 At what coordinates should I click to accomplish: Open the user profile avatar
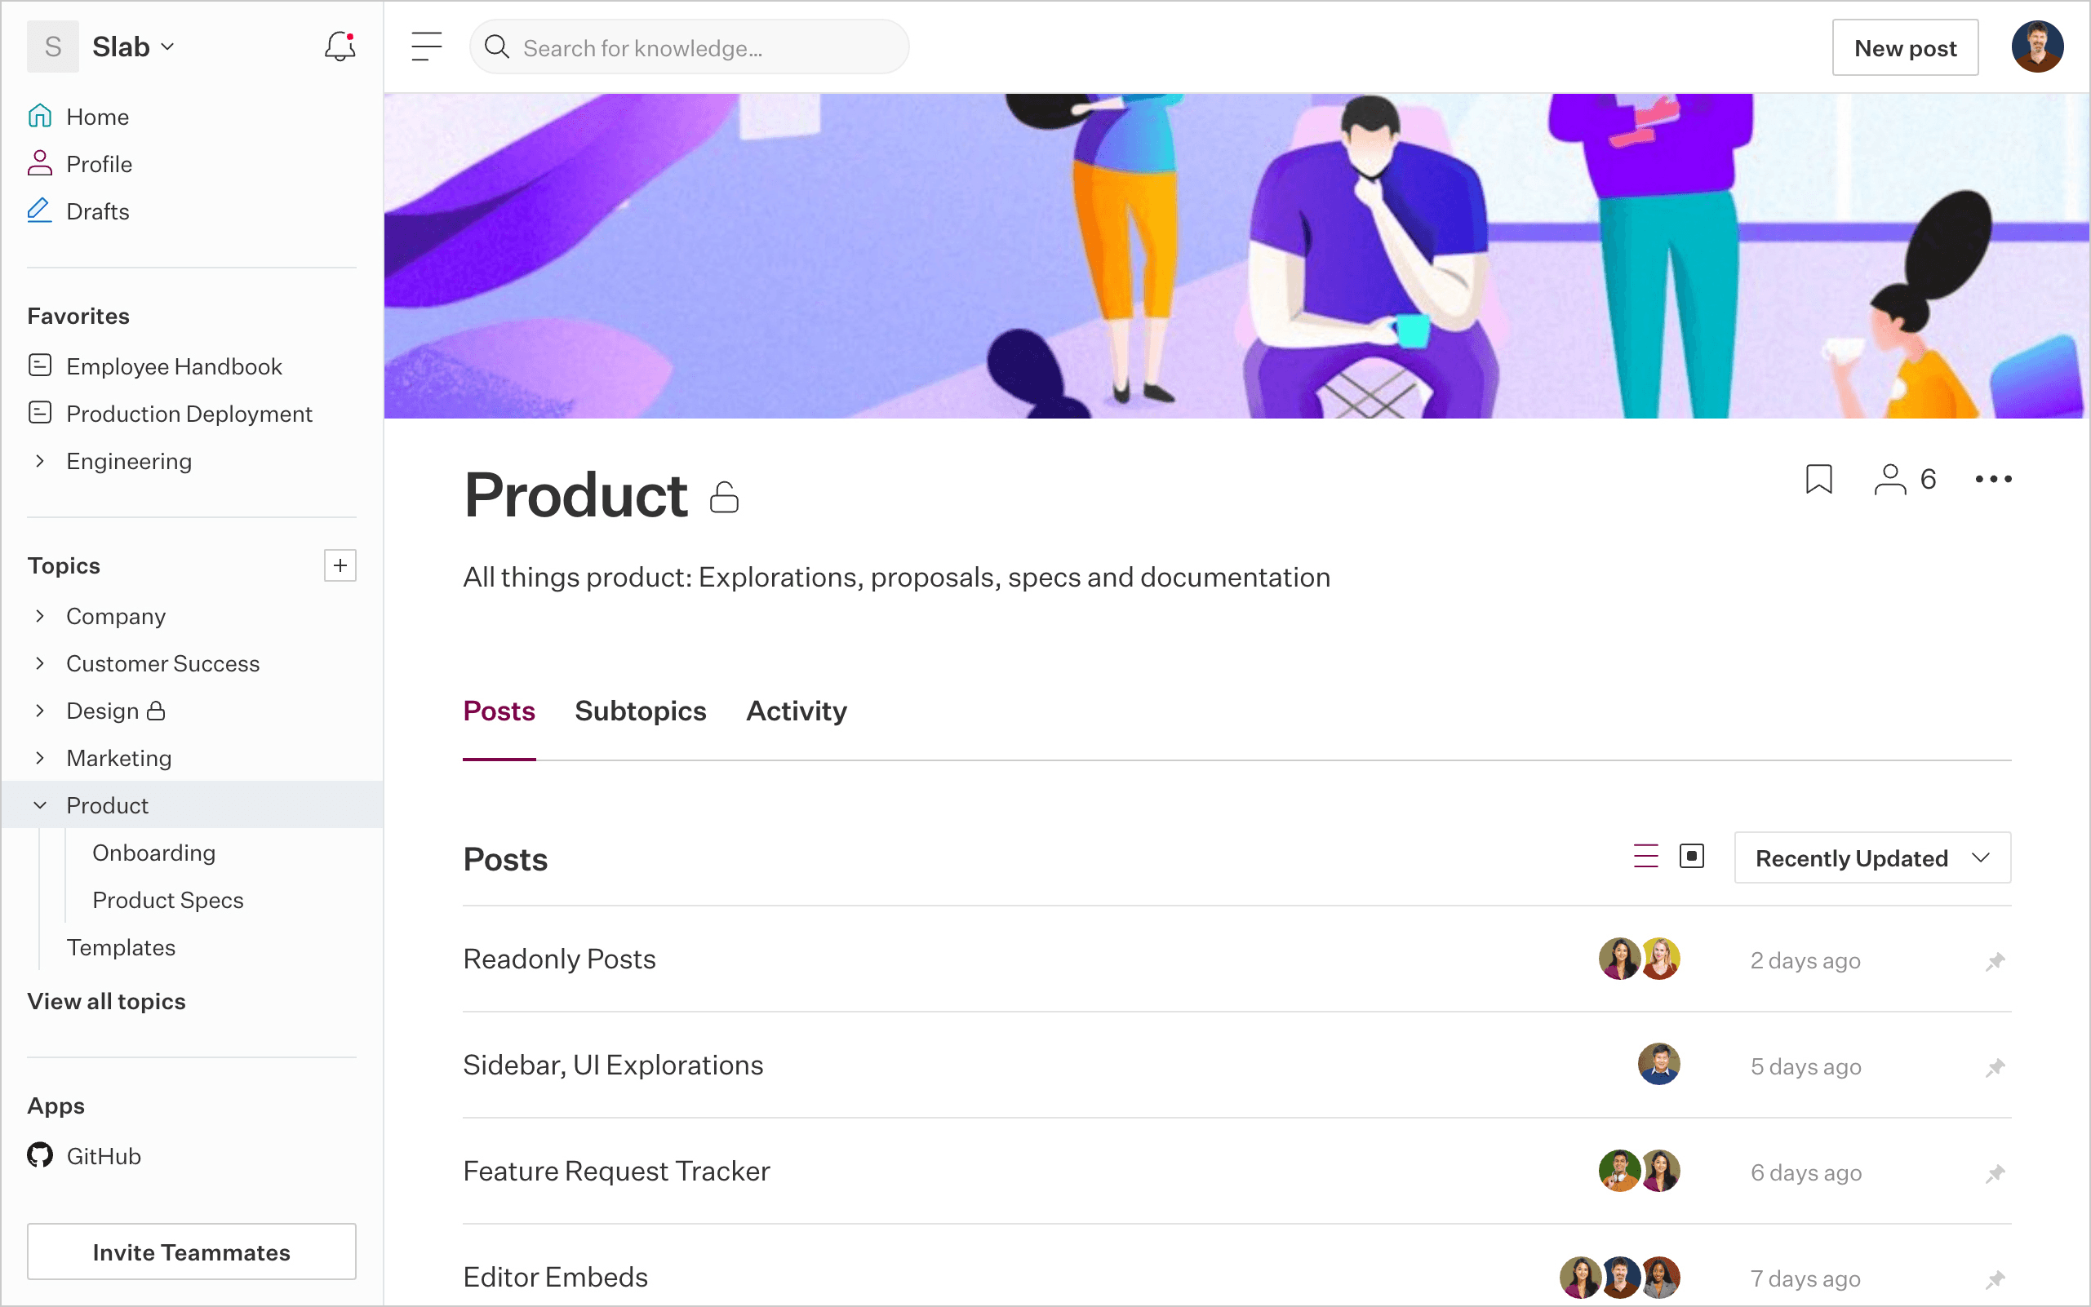tap(2036, 47)
